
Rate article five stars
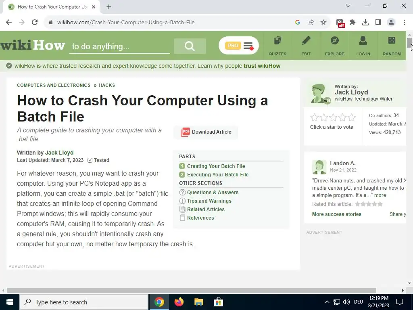[x=351, y=117]
